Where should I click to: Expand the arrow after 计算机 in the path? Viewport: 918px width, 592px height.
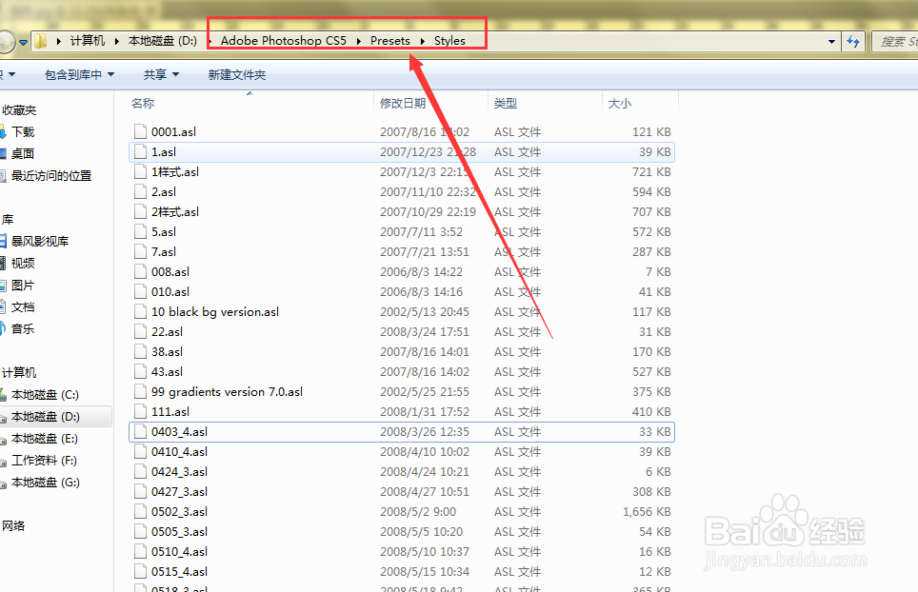[116, 41]
